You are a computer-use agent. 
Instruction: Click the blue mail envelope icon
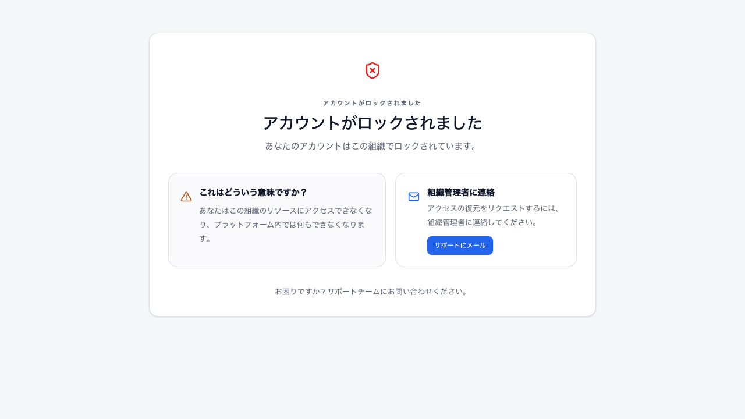click(414, 197)
